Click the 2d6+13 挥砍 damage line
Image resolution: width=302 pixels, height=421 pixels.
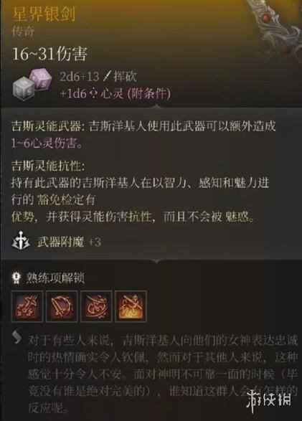tap(98, 77)
